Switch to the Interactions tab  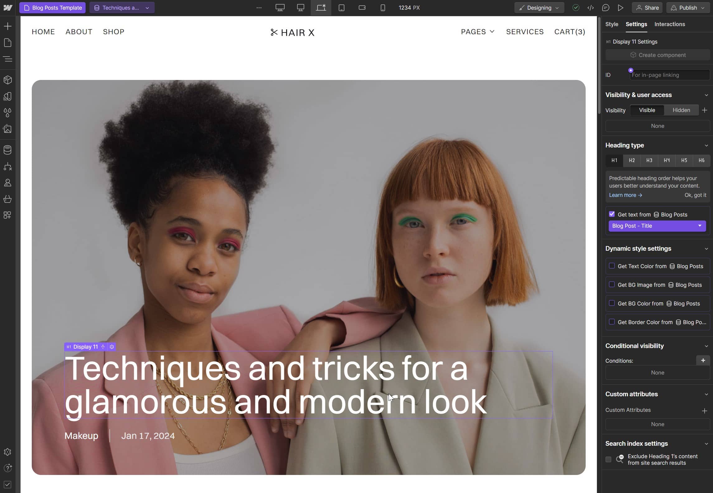tap(669, 24)
